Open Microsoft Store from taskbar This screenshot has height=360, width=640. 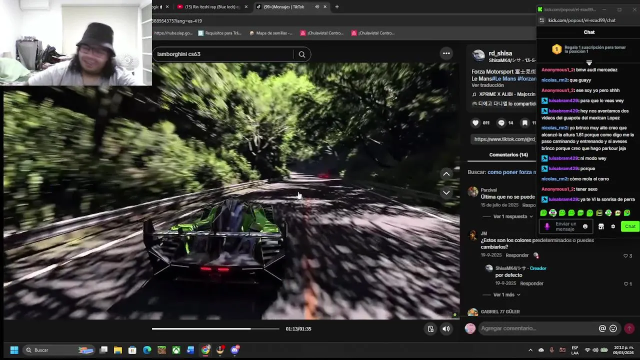click(x=132, y=350)
